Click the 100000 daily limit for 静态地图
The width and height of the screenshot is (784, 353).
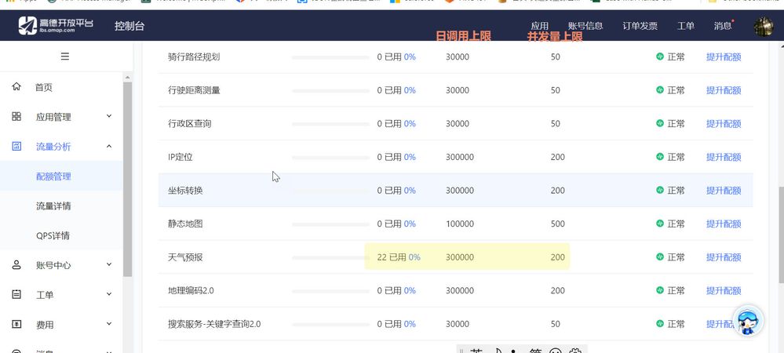460,224
